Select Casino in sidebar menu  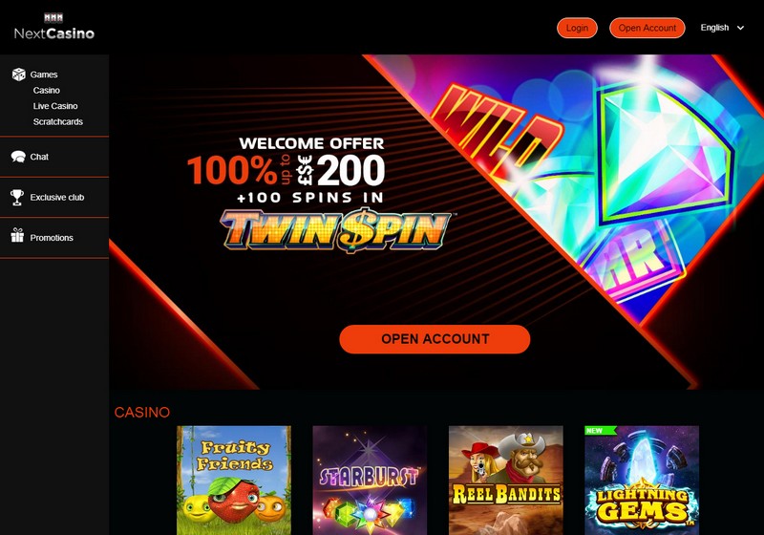click(46, 90)
